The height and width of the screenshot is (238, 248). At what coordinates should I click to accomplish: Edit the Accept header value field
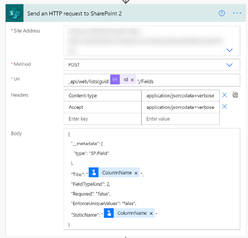(x=180, y=107)
